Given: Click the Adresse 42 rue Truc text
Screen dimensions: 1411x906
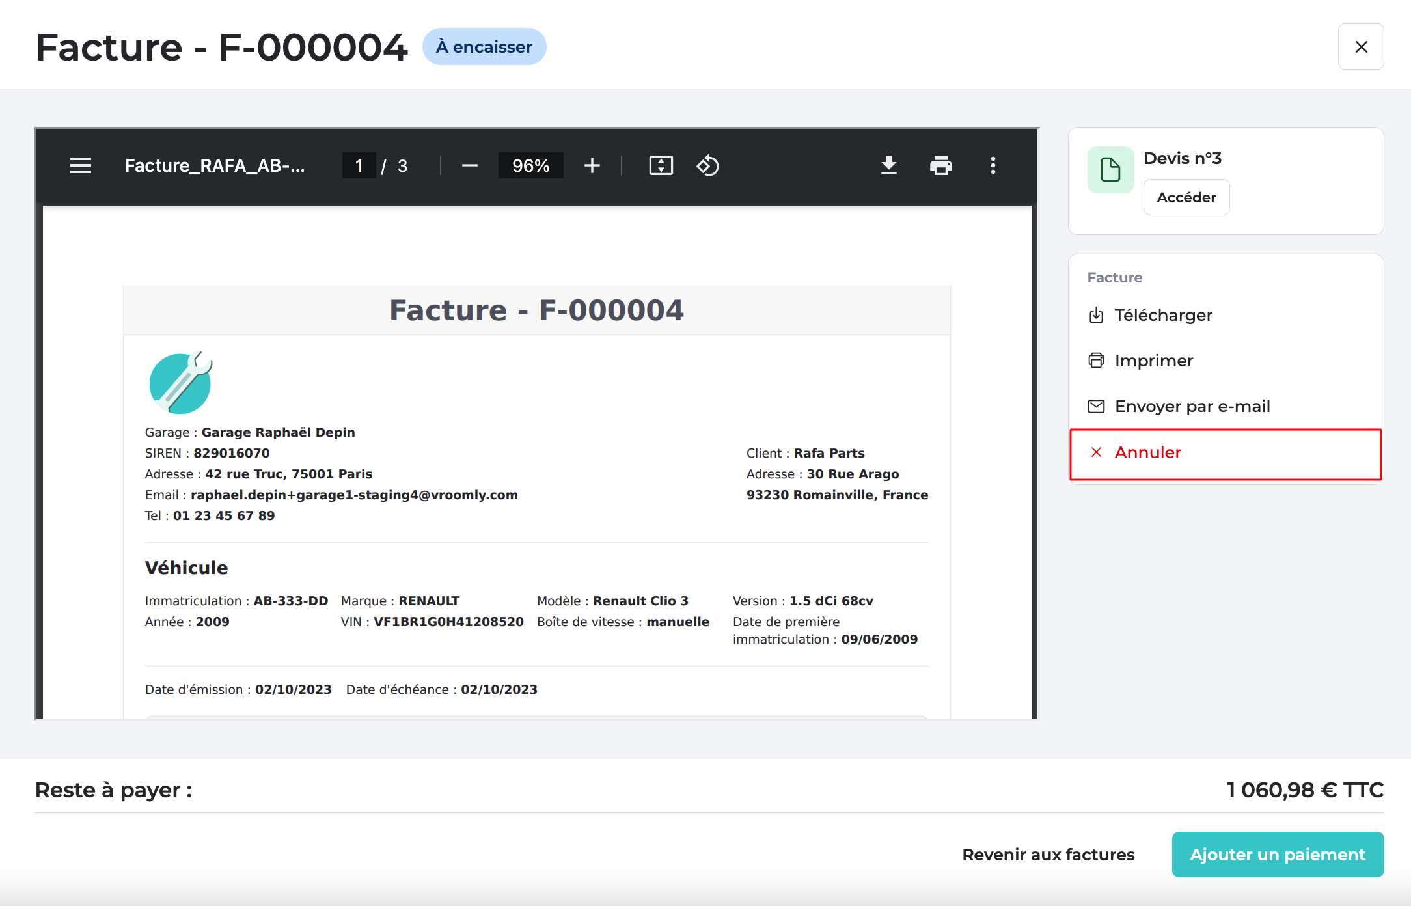Looking at the screenshot, I should point(258,474).
